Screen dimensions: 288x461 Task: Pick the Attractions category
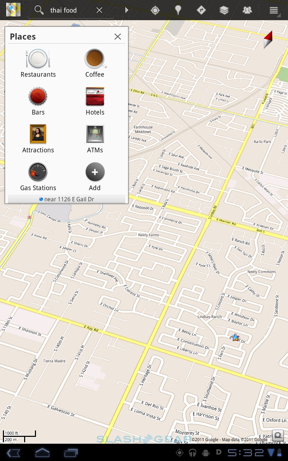(38, 139)
